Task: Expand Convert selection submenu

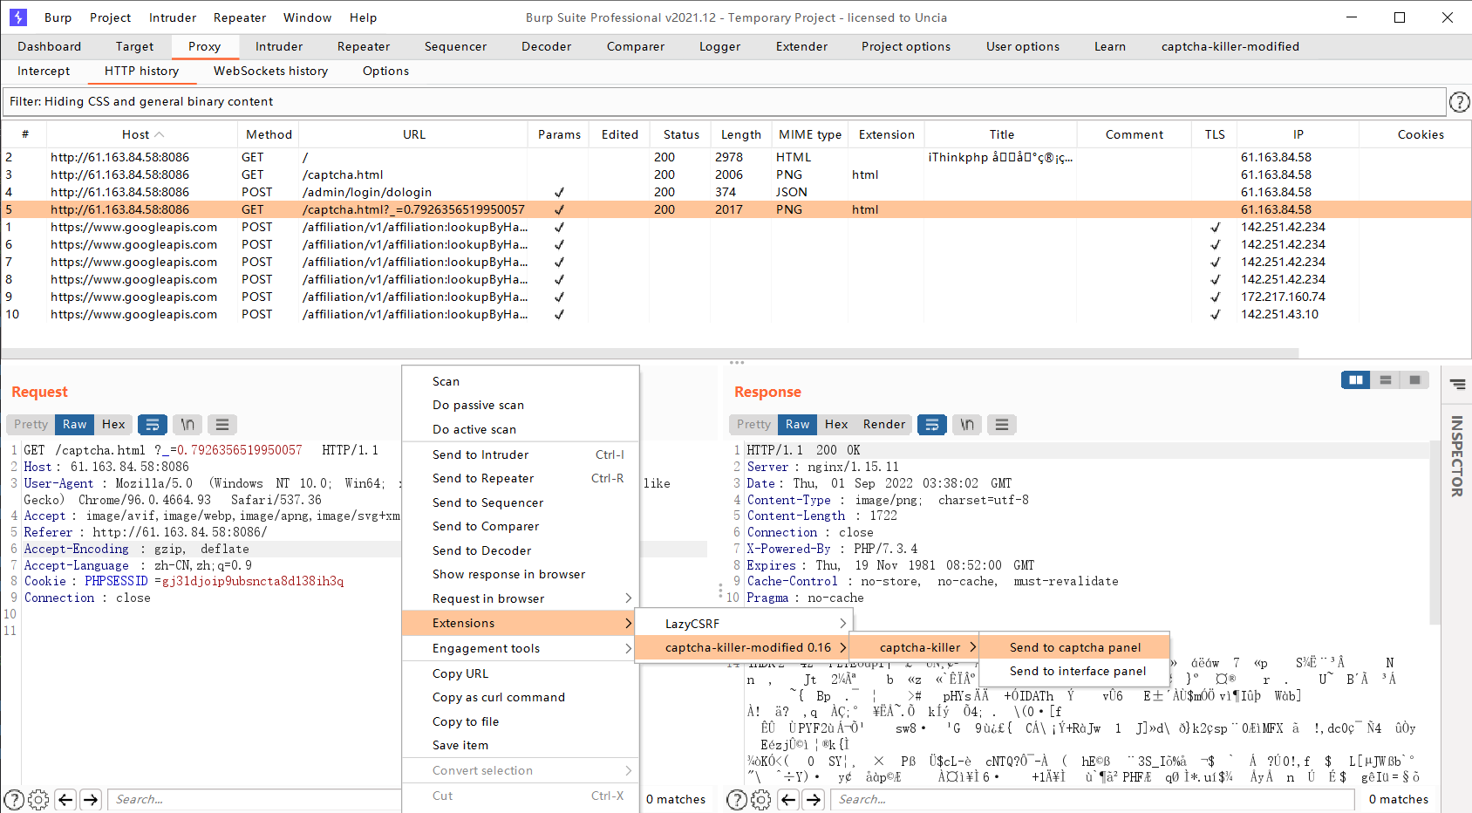Action: pos(521,770)
